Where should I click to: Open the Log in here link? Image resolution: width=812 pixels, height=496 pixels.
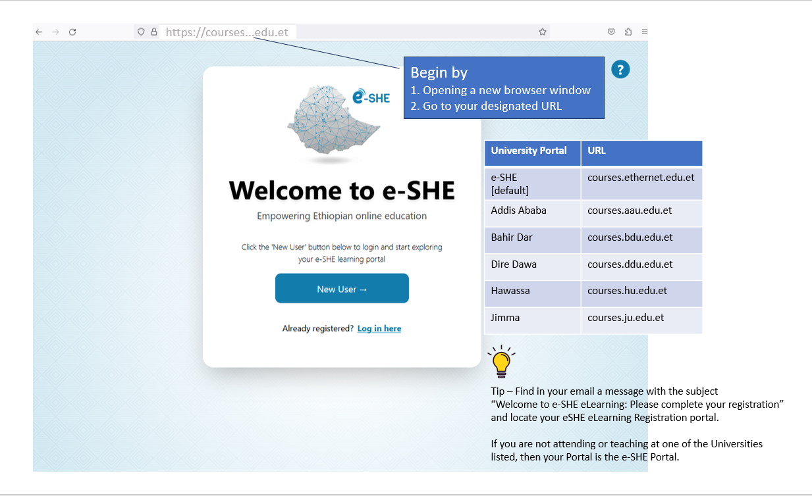click(379, 328)
